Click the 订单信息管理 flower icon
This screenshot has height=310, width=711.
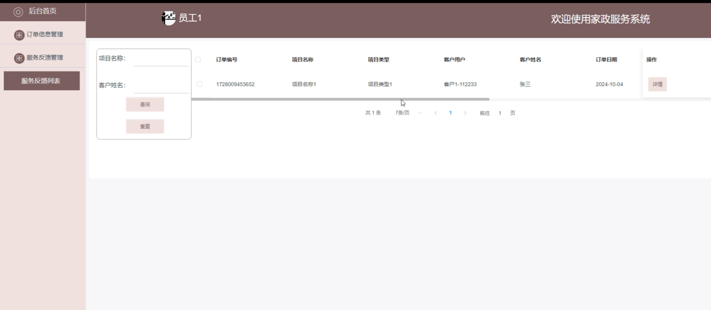(19, 35)
